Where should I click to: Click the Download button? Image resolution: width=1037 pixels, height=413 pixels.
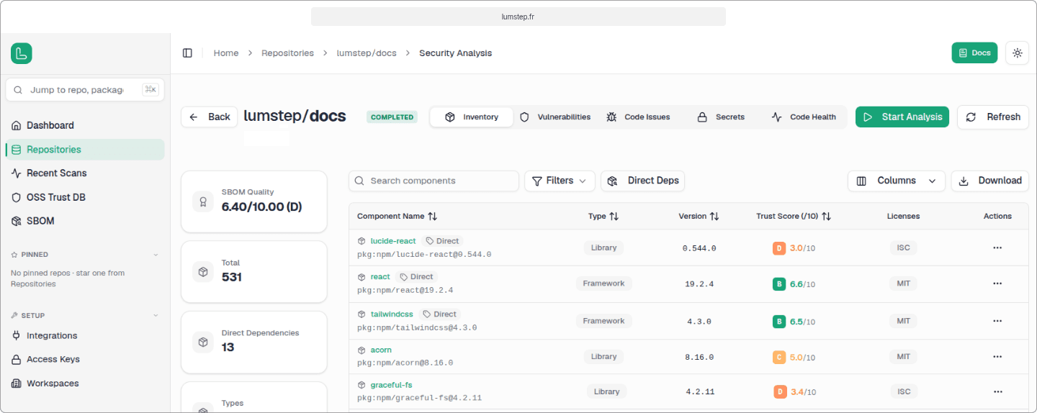pyautogui.click(x=990, y=181)
